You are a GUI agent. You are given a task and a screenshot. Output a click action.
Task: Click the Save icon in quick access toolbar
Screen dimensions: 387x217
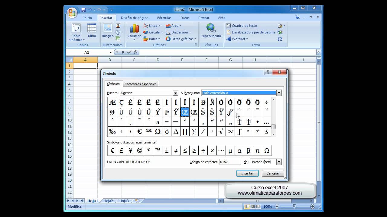pos(83,10)
